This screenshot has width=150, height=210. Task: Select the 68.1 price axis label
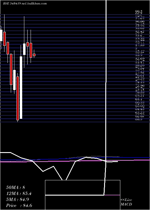pos(138,100)
